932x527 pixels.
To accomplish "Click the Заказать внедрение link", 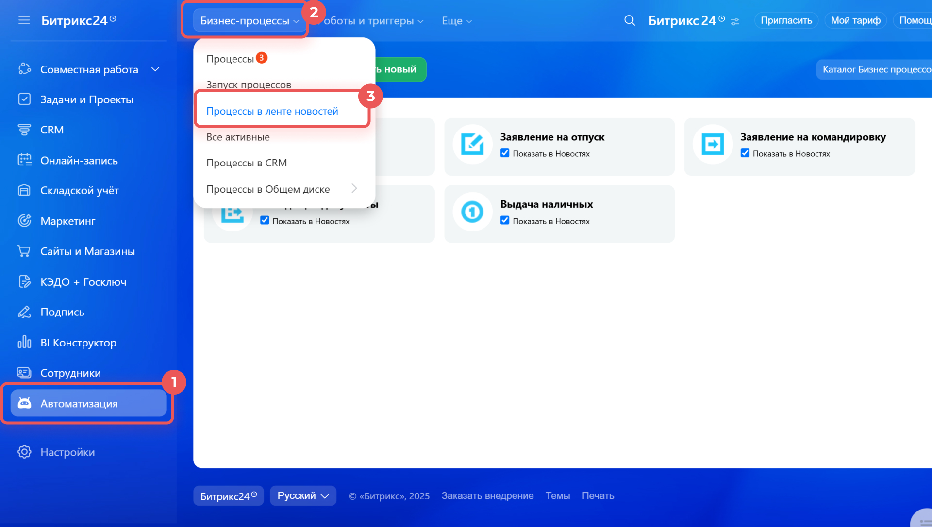I will 487,496.
